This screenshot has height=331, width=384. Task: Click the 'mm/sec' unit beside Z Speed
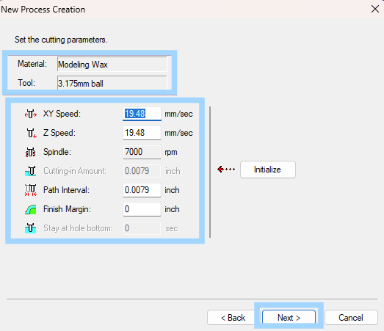(178, 133)
